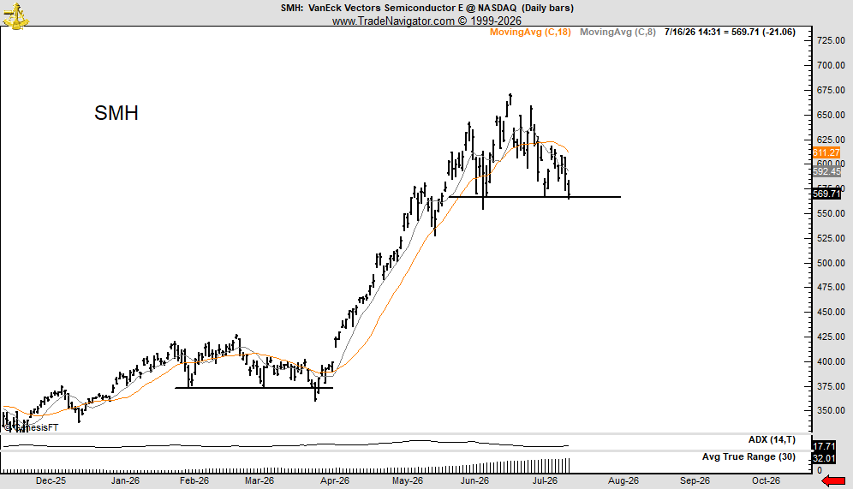Select the lower horizontal support line near 373
Screen dimensions: 853x489
click(254, 388)
